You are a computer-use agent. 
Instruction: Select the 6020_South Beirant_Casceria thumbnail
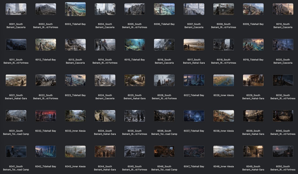(x=283, y=45)
